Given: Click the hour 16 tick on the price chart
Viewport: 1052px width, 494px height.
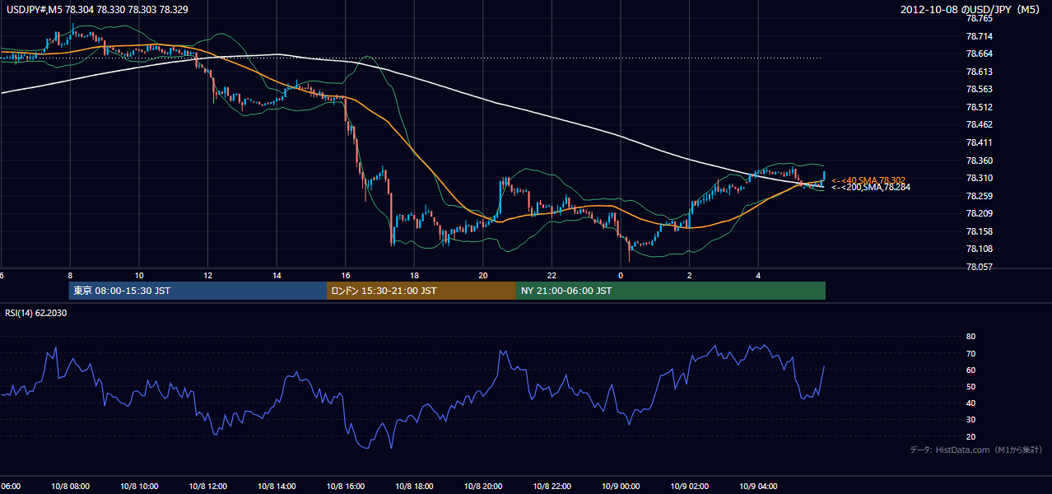Looking at the screenshot, I should [346, 276].
